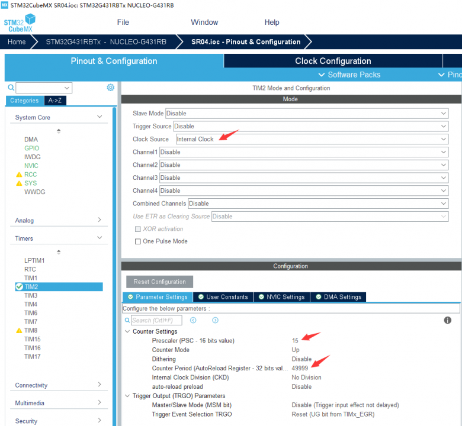The image size is (462, 426).
Task: Select the Categories tab
Action: pos(24,101)
